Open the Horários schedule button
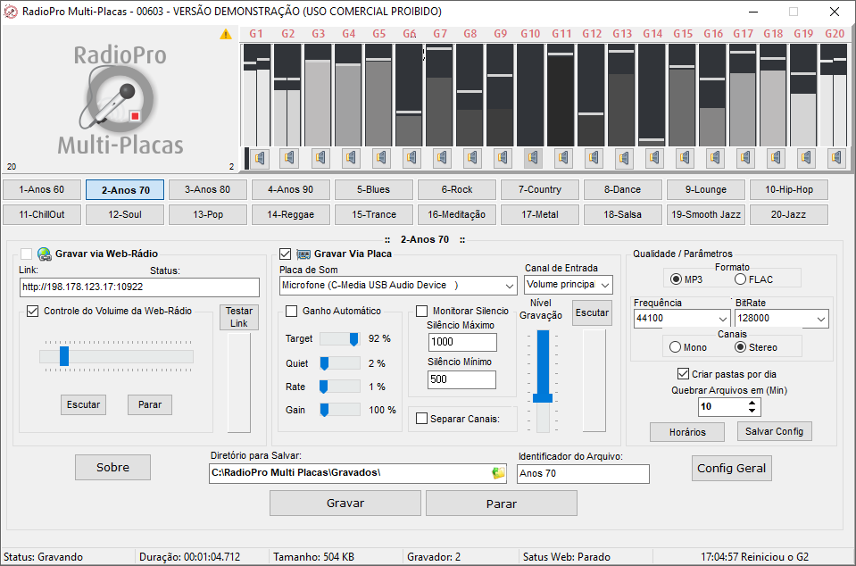The image size is (856, 566). 687,432
